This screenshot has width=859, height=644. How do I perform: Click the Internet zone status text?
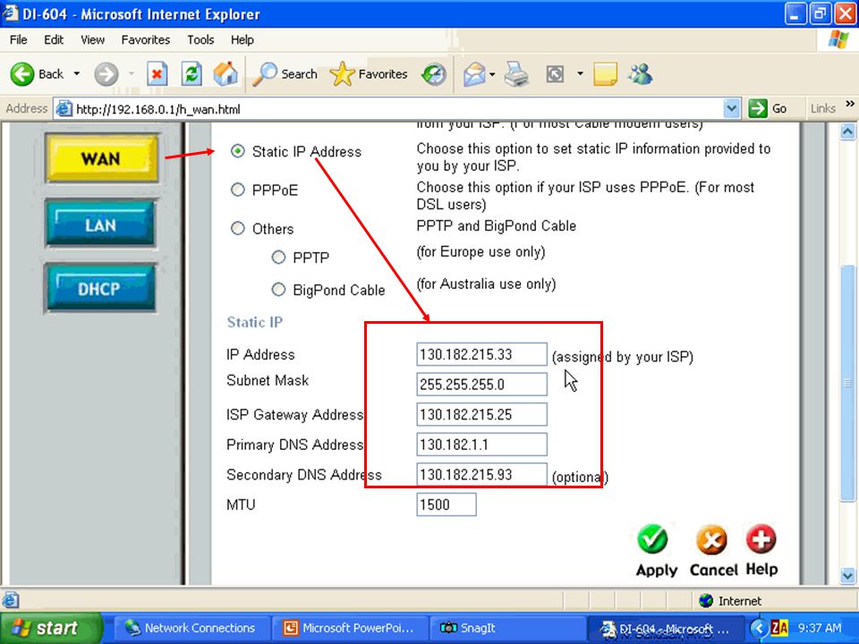click(740, 601)
